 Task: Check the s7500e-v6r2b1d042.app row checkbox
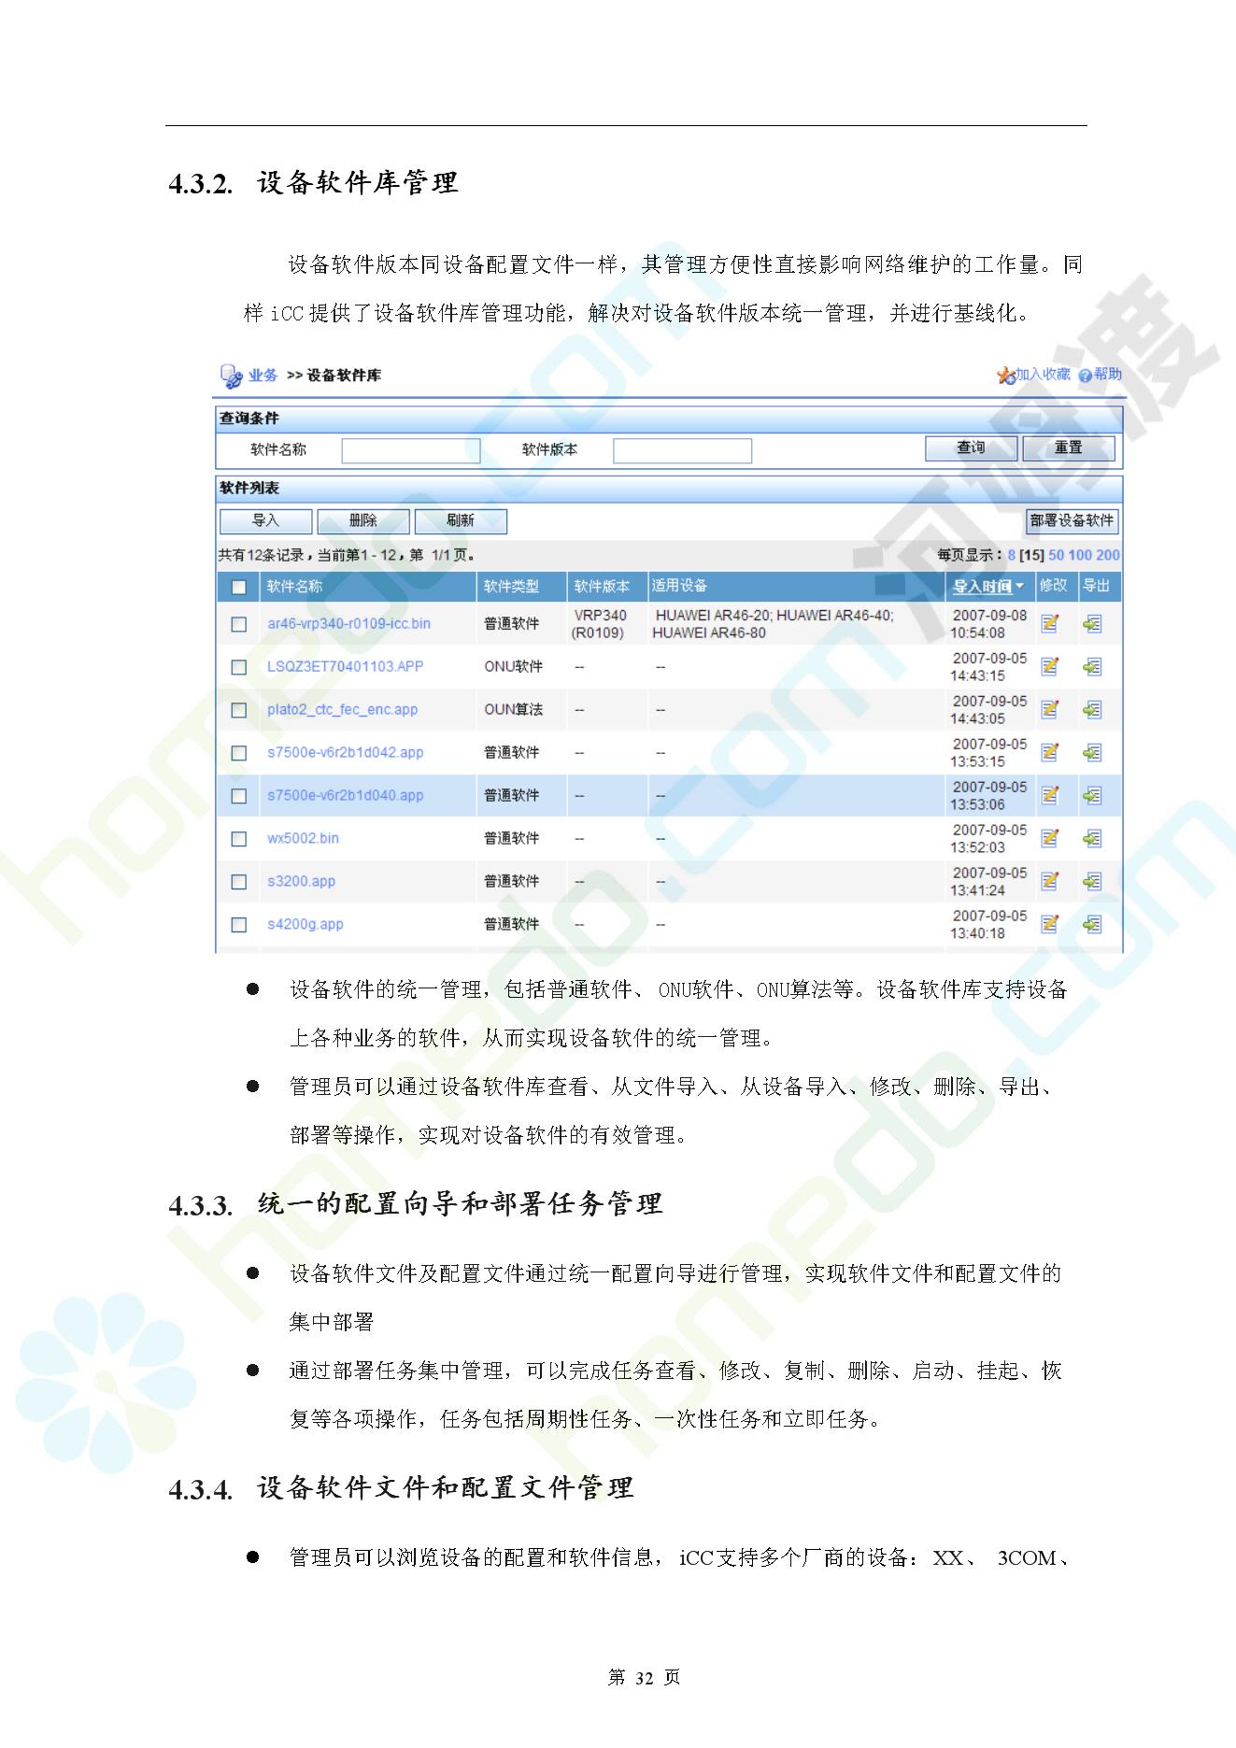point(239,753)
